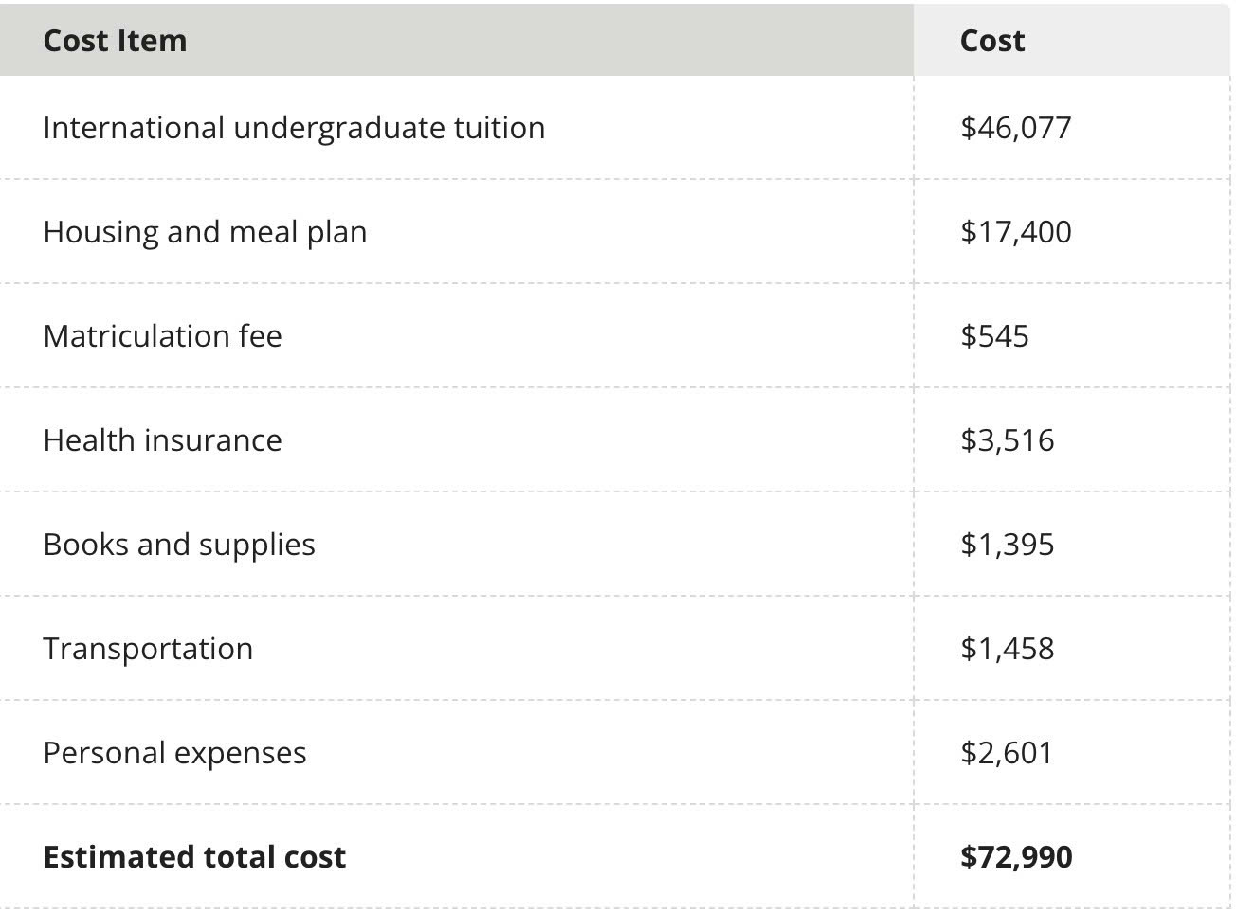1236x913 pixels.
Task: Click the Cost column header
Action: (x=991, y=41)
